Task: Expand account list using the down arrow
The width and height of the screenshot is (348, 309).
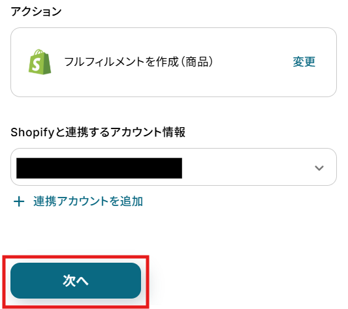Action: (319, 168)
